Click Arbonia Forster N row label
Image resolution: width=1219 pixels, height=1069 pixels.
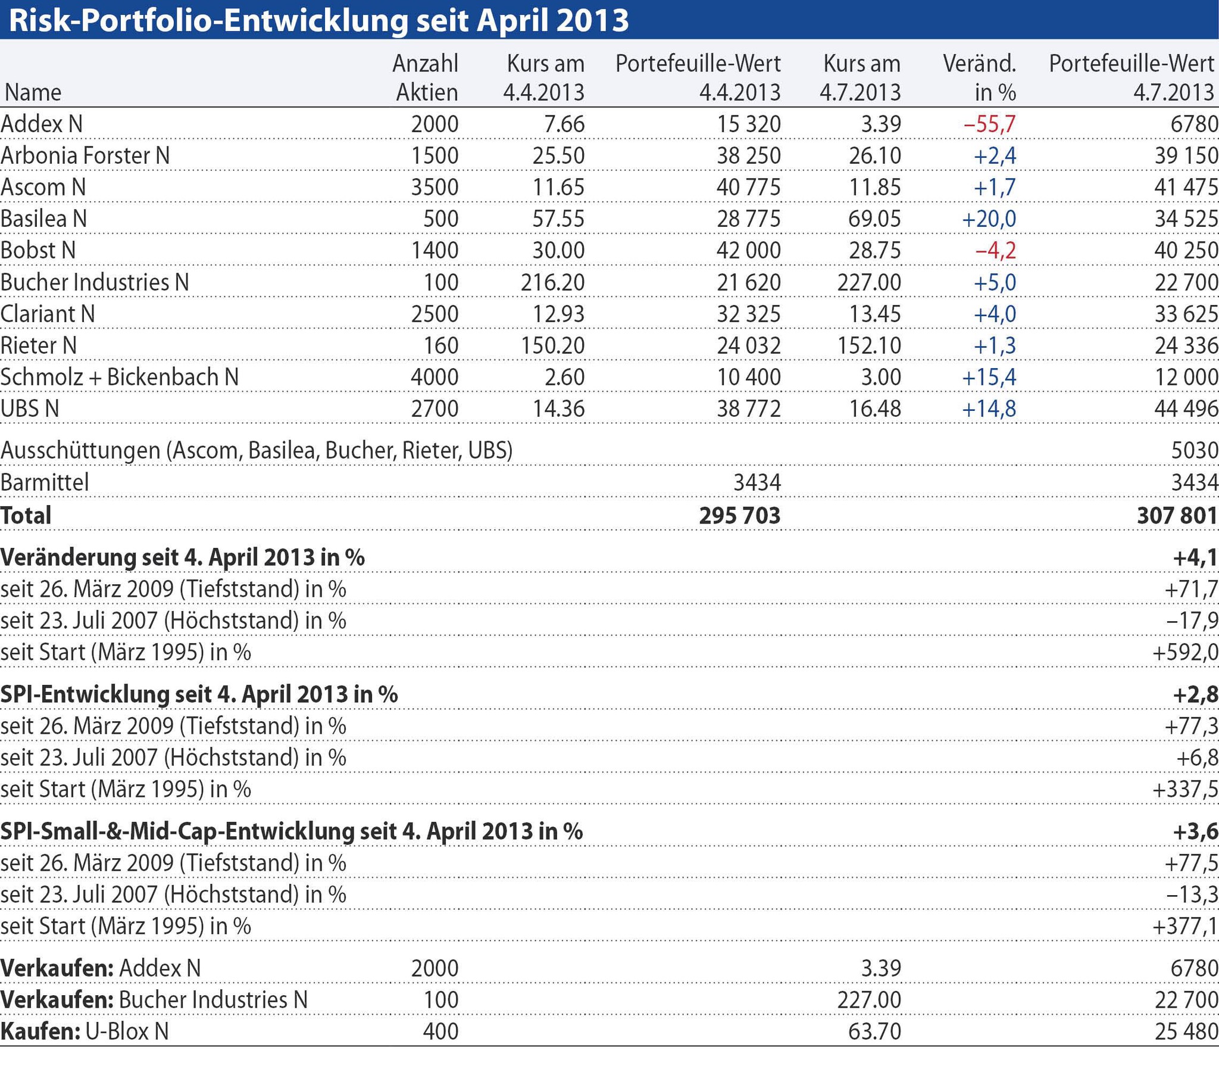pyautogui.click(x=85, y=155)
